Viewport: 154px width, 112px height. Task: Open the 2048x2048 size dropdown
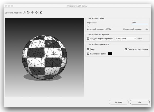(126, 39)
